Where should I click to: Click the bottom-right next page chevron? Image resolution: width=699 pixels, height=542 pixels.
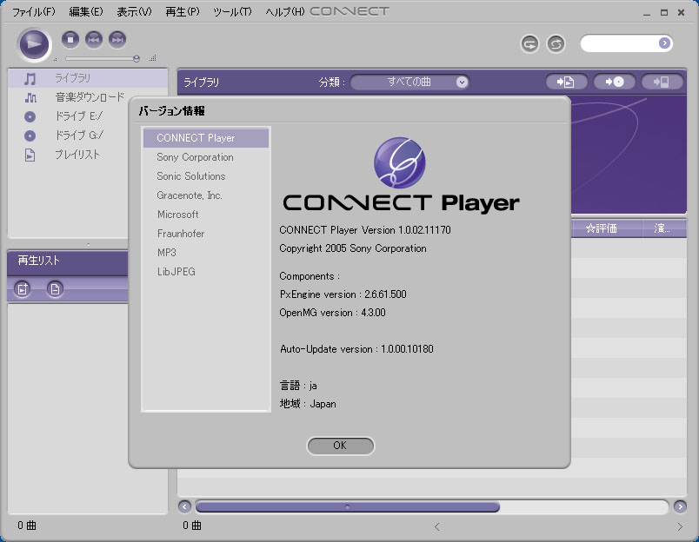(680, 527)
